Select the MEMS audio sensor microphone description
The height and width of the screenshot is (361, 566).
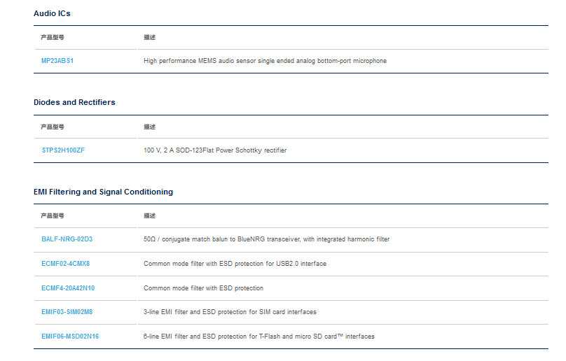coord(265,61)
